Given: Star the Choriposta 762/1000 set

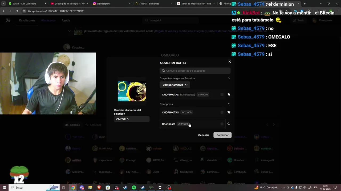Looking at the screenshot, I should tap(229, 124).
